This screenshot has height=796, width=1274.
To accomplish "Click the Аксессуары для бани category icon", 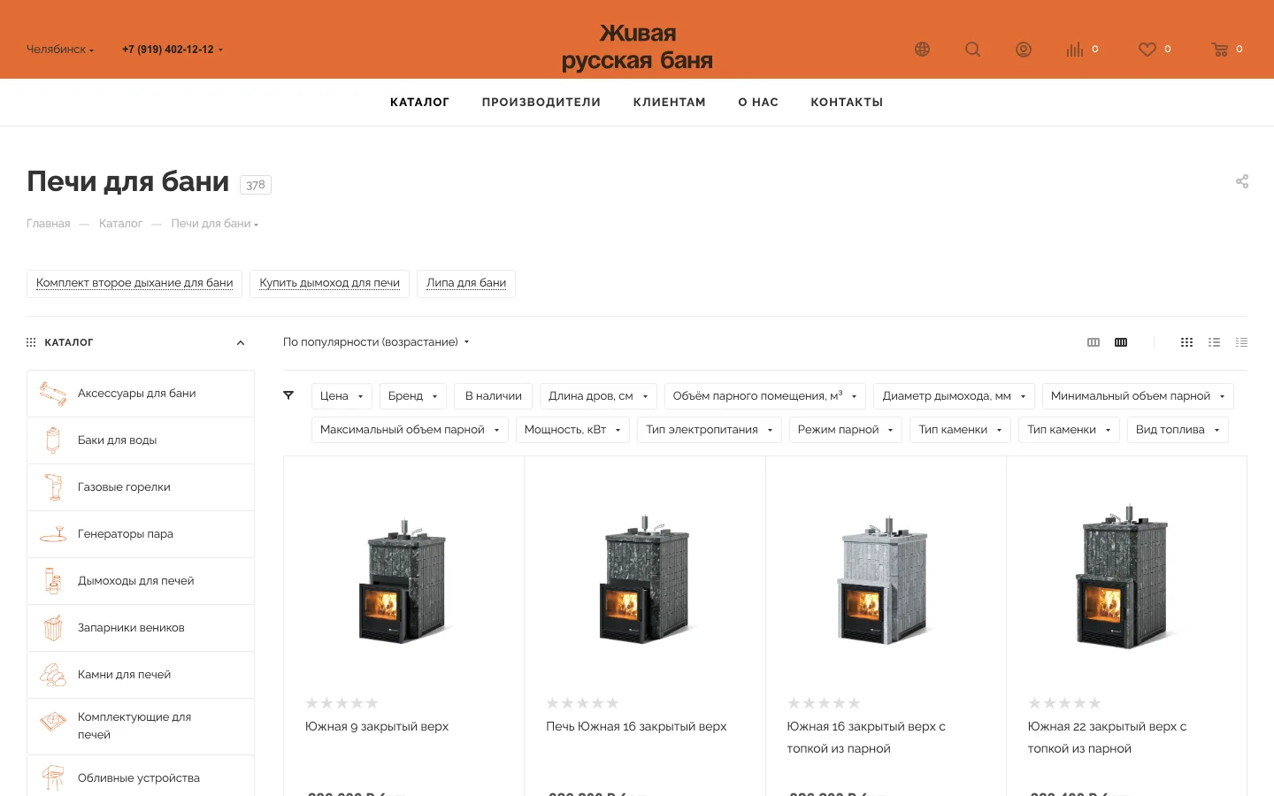I will click(53, 394).
